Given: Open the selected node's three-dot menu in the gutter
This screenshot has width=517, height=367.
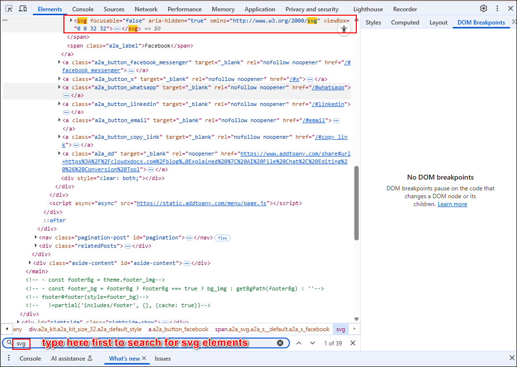Looking at the screenshot, I should tap(4, 21).
